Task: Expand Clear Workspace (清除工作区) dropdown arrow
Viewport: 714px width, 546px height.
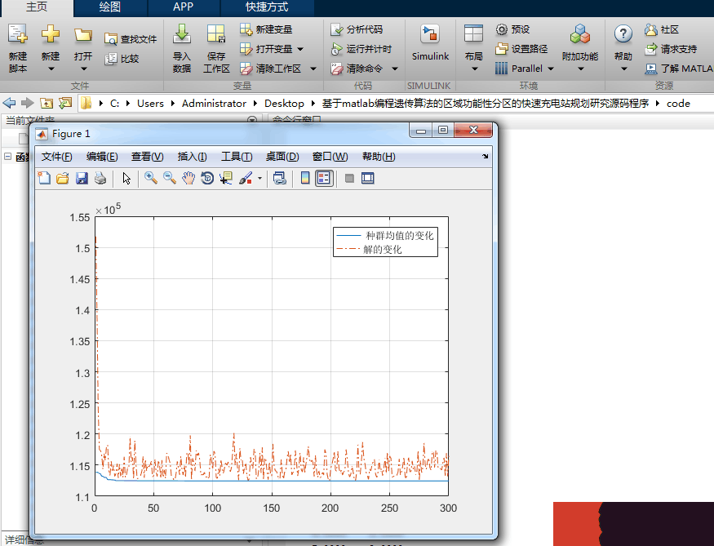Action: click(x=313, y=69)
